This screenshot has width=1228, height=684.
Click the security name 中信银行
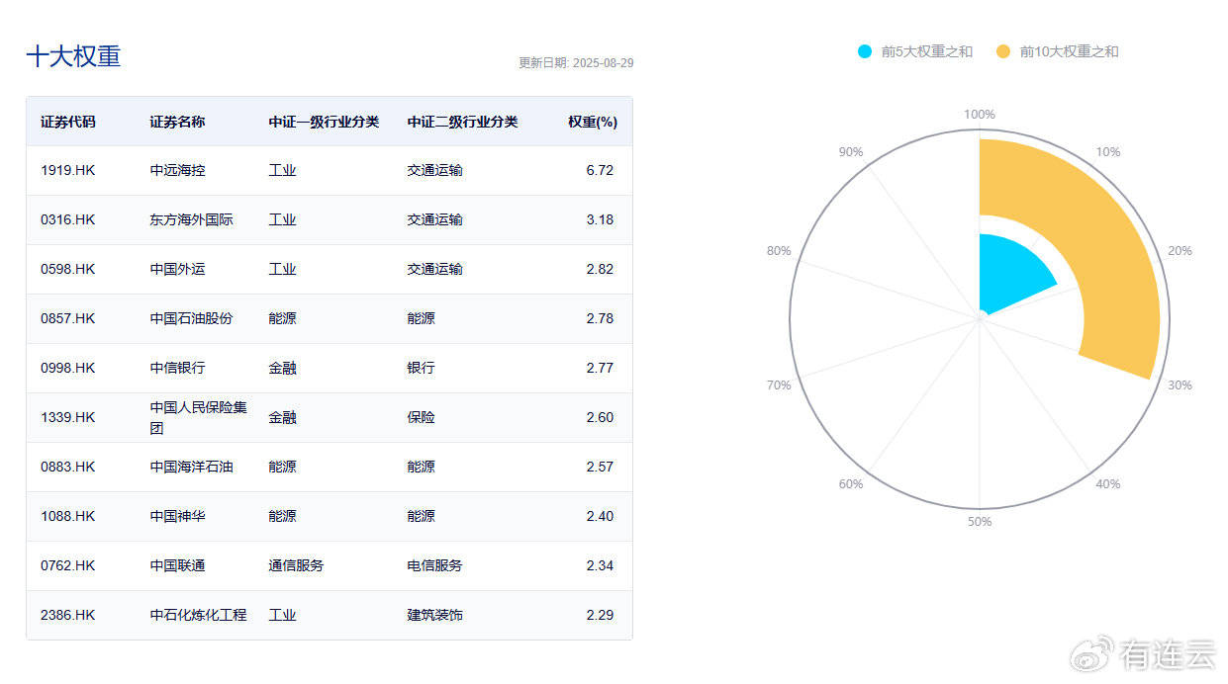coord(177,368)
